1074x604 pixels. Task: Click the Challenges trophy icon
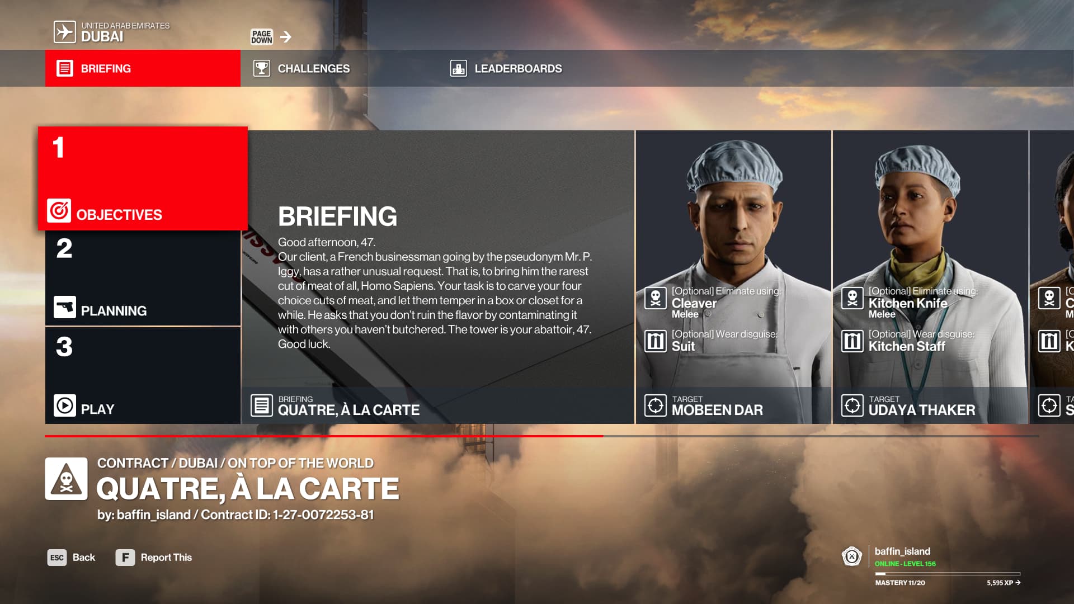[x=261, y=68]
